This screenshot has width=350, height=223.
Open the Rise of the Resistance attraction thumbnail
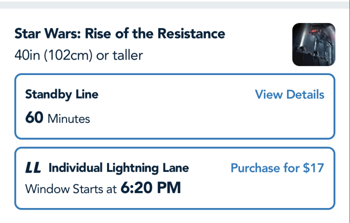(x=313, y=44)
